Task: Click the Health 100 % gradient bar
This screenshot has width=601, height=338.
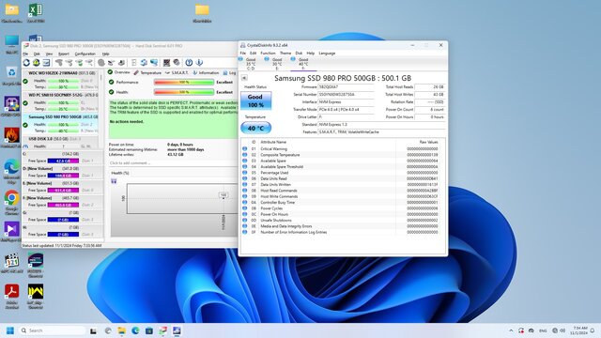Action: pyautogui.click(x=184, y=92)
